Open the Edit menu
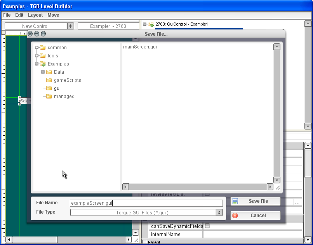313x245 pixels. (19, 15)
